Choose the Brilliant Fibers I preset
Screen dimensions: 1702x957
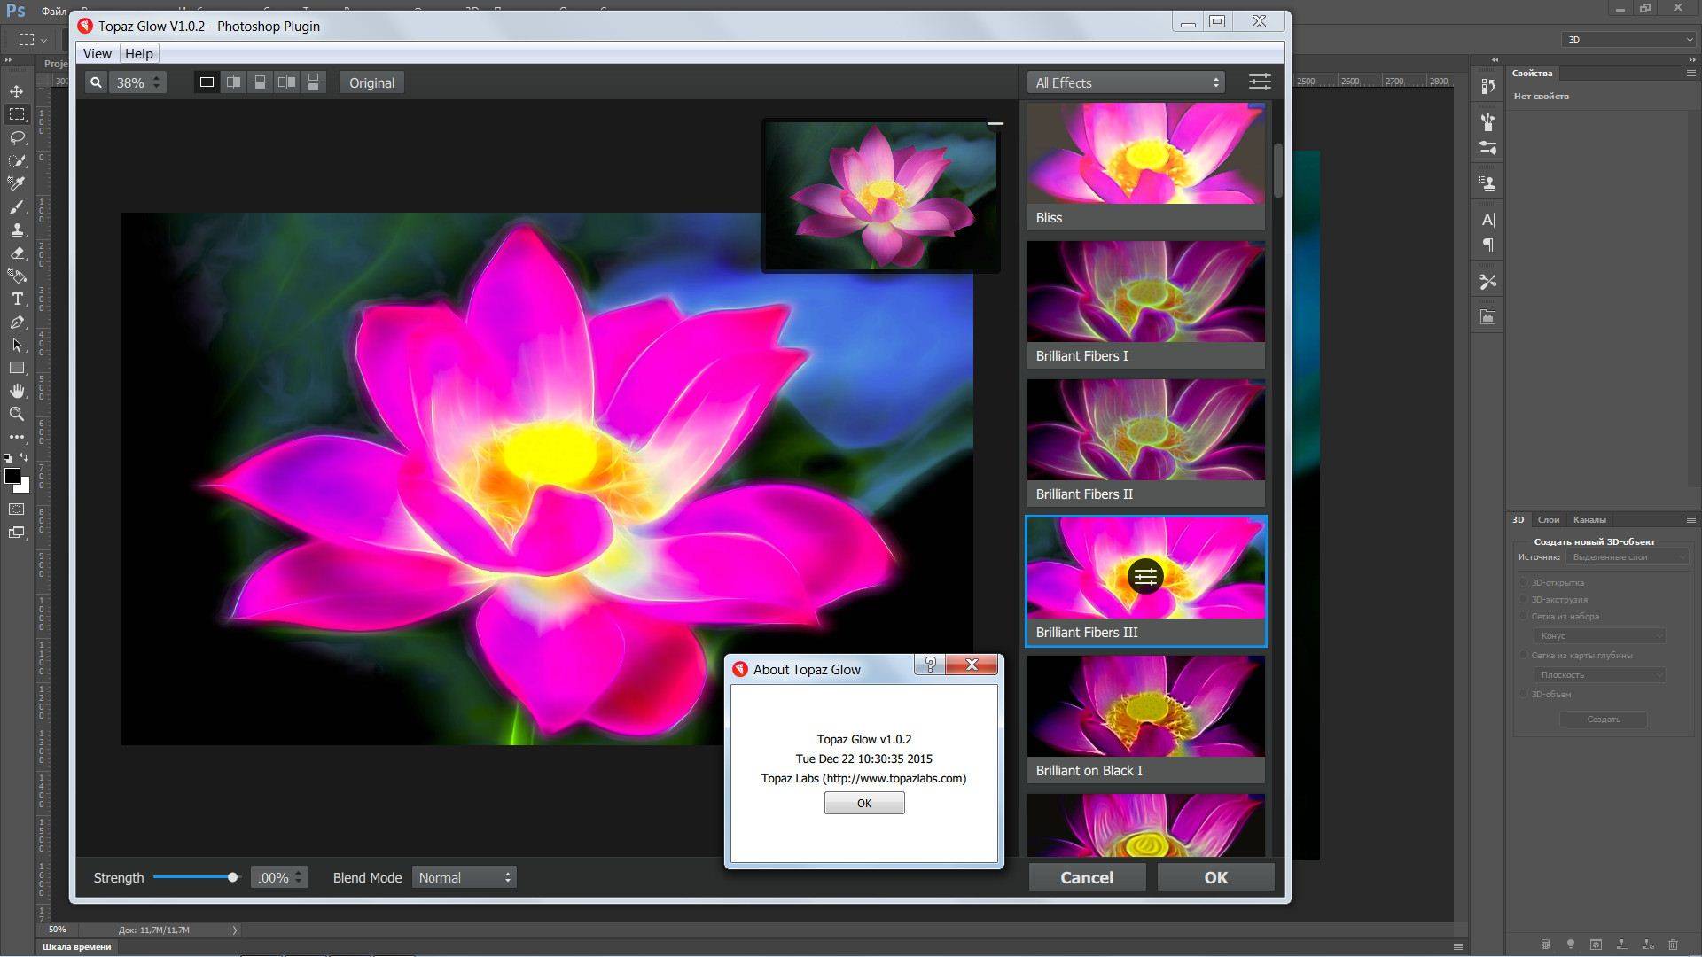pyautogui.click(x=1145, y=304)
